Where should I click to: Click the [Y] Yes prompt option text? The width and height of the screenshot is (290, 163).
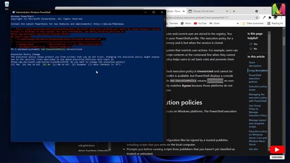(15, 64)
